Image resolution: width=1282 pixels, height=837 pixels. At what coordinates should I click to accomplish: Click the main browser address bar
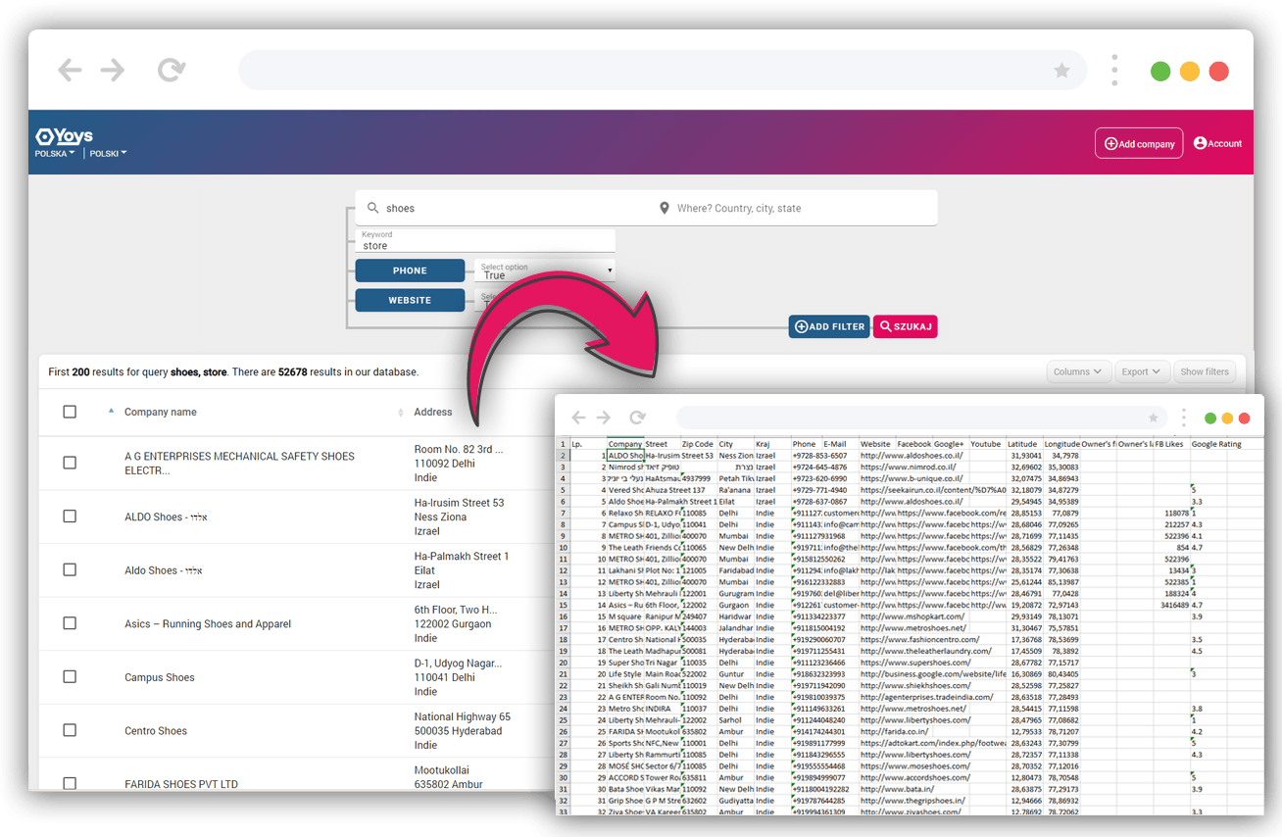point(663,71)
